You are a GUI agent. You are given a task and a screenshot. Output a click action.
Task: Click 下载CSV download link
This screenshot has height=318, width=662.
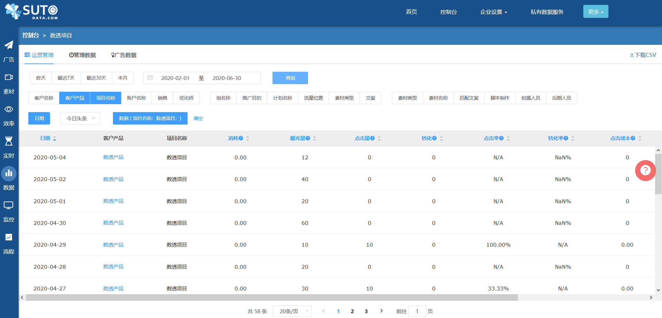643,55
